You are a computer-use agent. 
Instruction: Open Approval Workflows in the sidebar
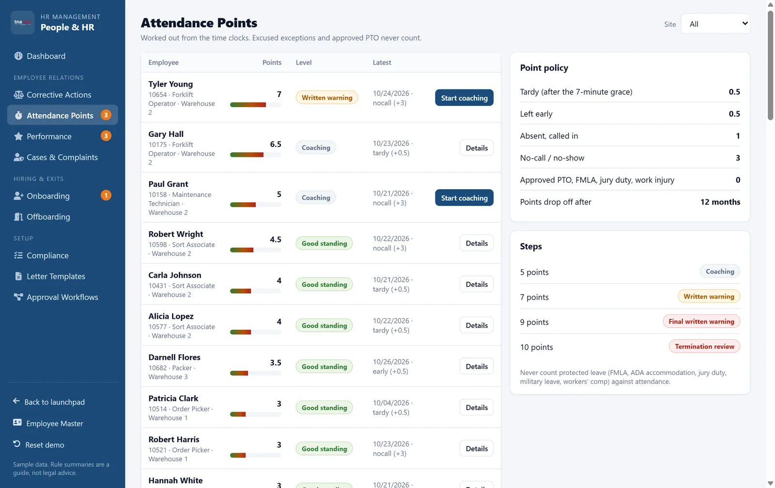click(x=62, y=297)
